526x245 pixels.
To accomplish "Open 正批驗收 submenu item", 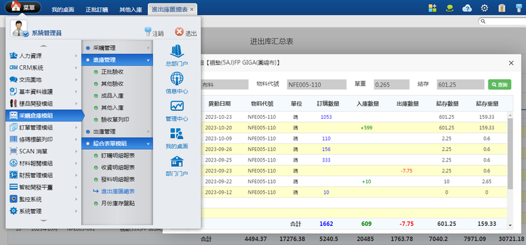I will point(112,72).
